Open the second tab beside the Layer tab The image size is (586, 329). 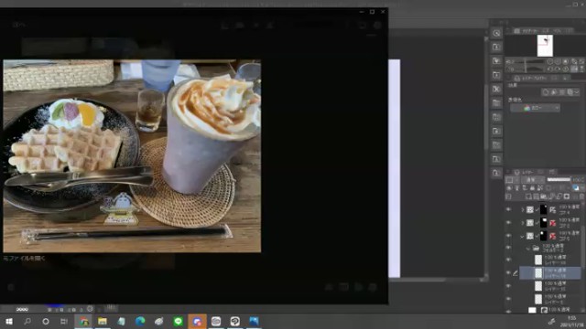541,173
